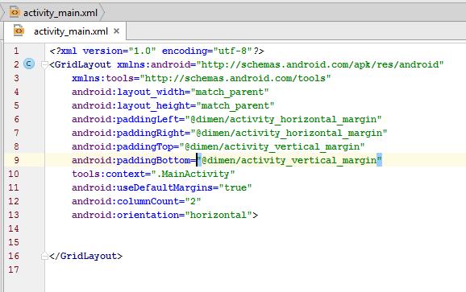Screen dimensions: 466x292
Task: Click the XML file icon in breadcrumb bar
Action: [15, 12]
